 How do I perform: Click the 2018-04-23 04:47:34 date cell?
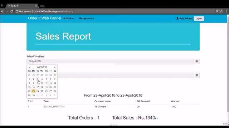tap(54, 107)
